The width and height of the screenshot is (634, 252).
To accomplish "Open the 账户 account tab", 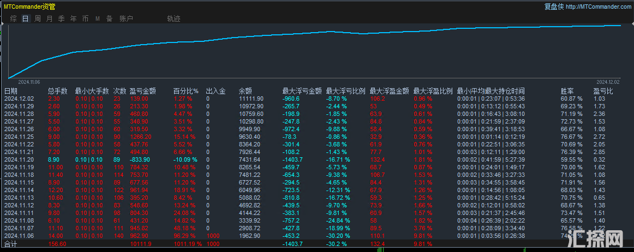I will (x=126, y=19).
